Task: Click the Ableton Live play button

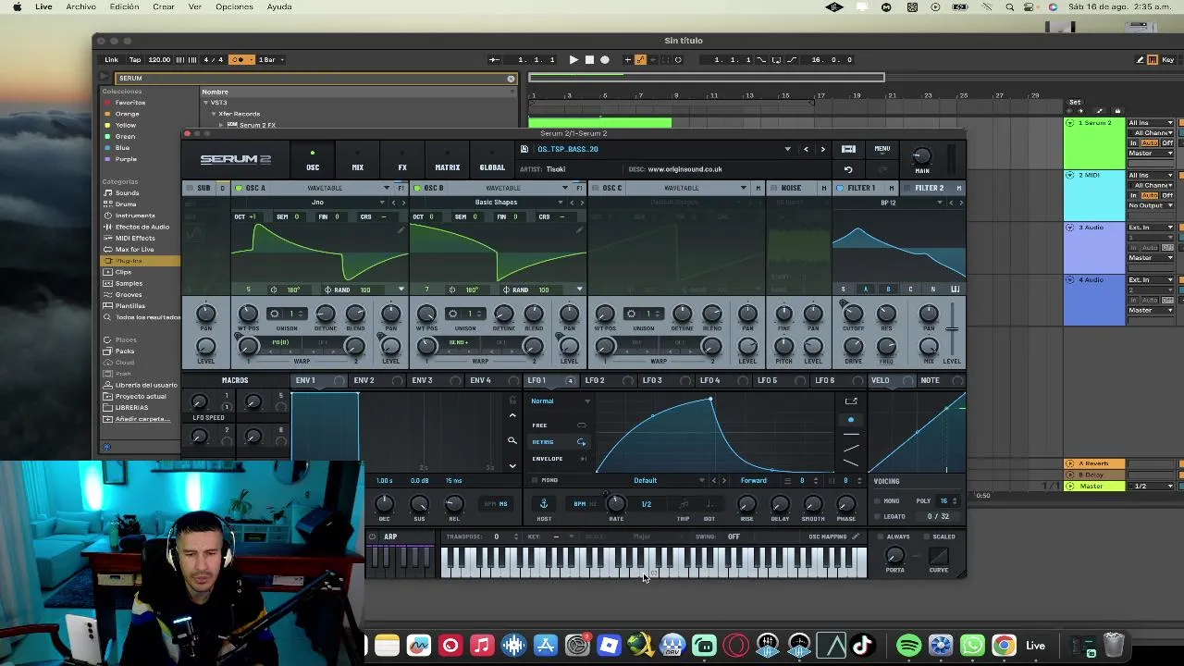Action: click(x=573, y=59)
